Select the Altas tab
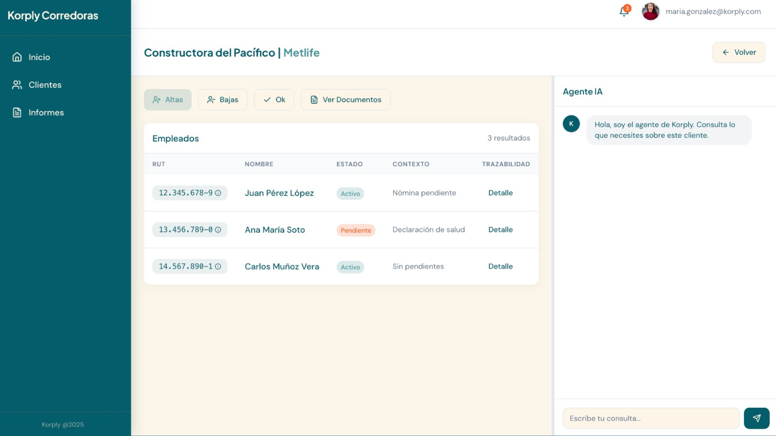The width and height of the screenshot is (776, 436). tap(168, 100)
